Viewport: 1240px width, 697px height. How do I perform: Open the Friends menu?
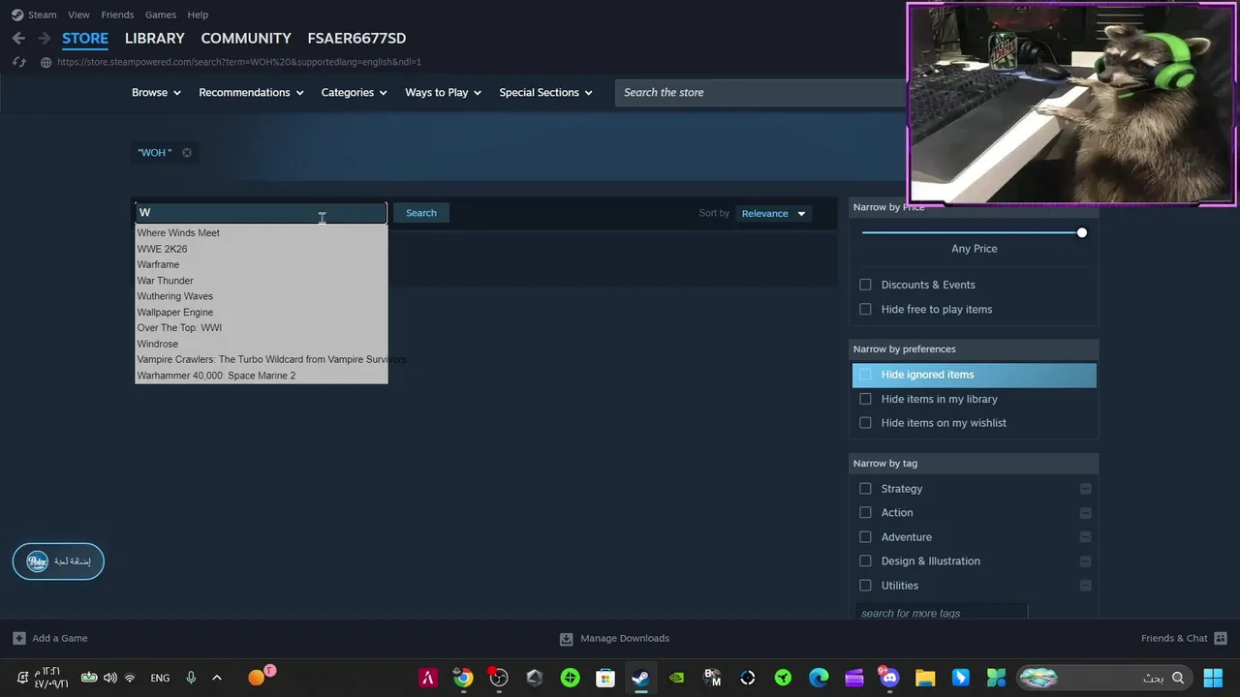(117, 15)
